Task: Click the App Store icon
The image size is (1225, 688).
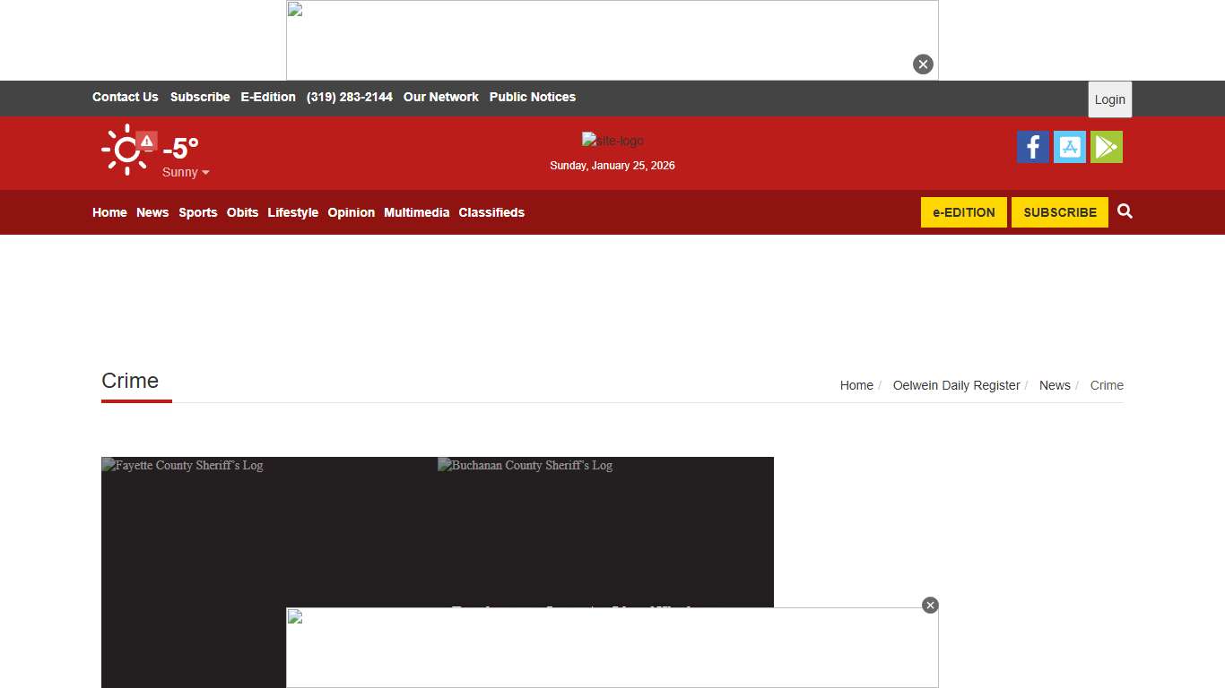Action: [1069, 147]
